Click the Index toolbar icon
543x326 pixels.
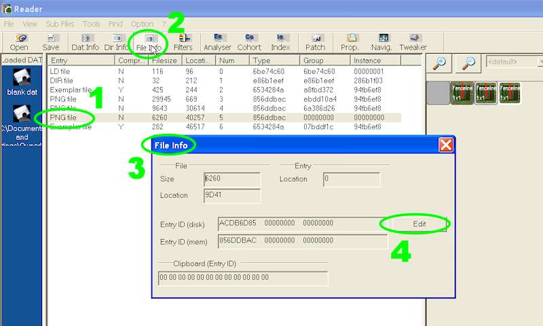coord(280,42)
